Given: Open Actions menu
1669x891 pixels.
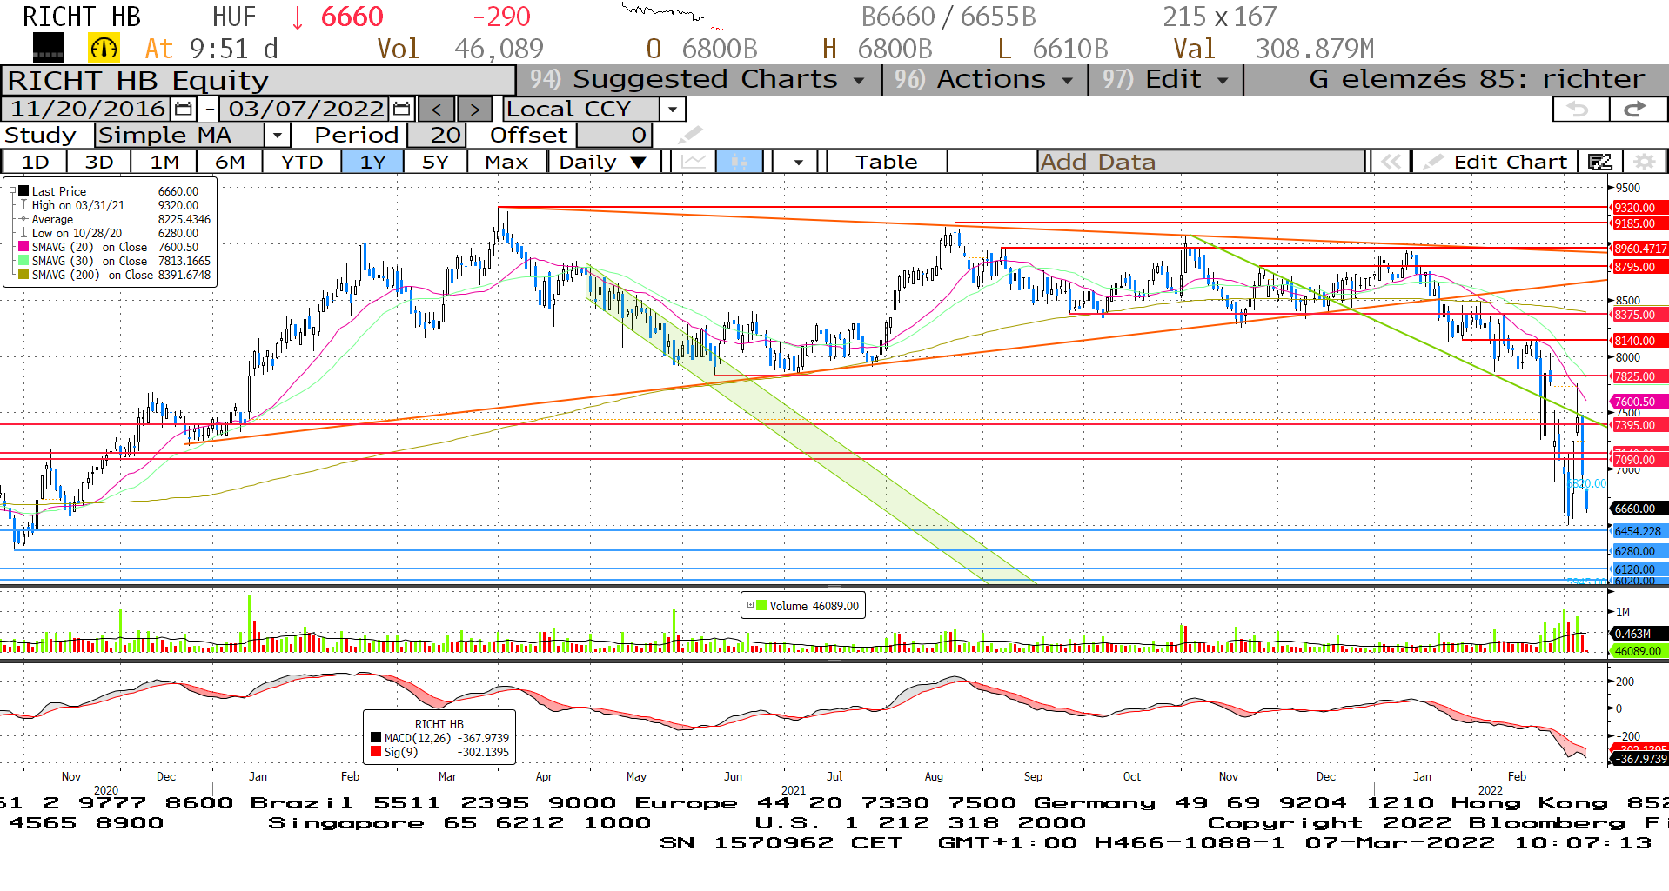Looking at the screenshot, I should pyautogui.click(x=984, y=79).
